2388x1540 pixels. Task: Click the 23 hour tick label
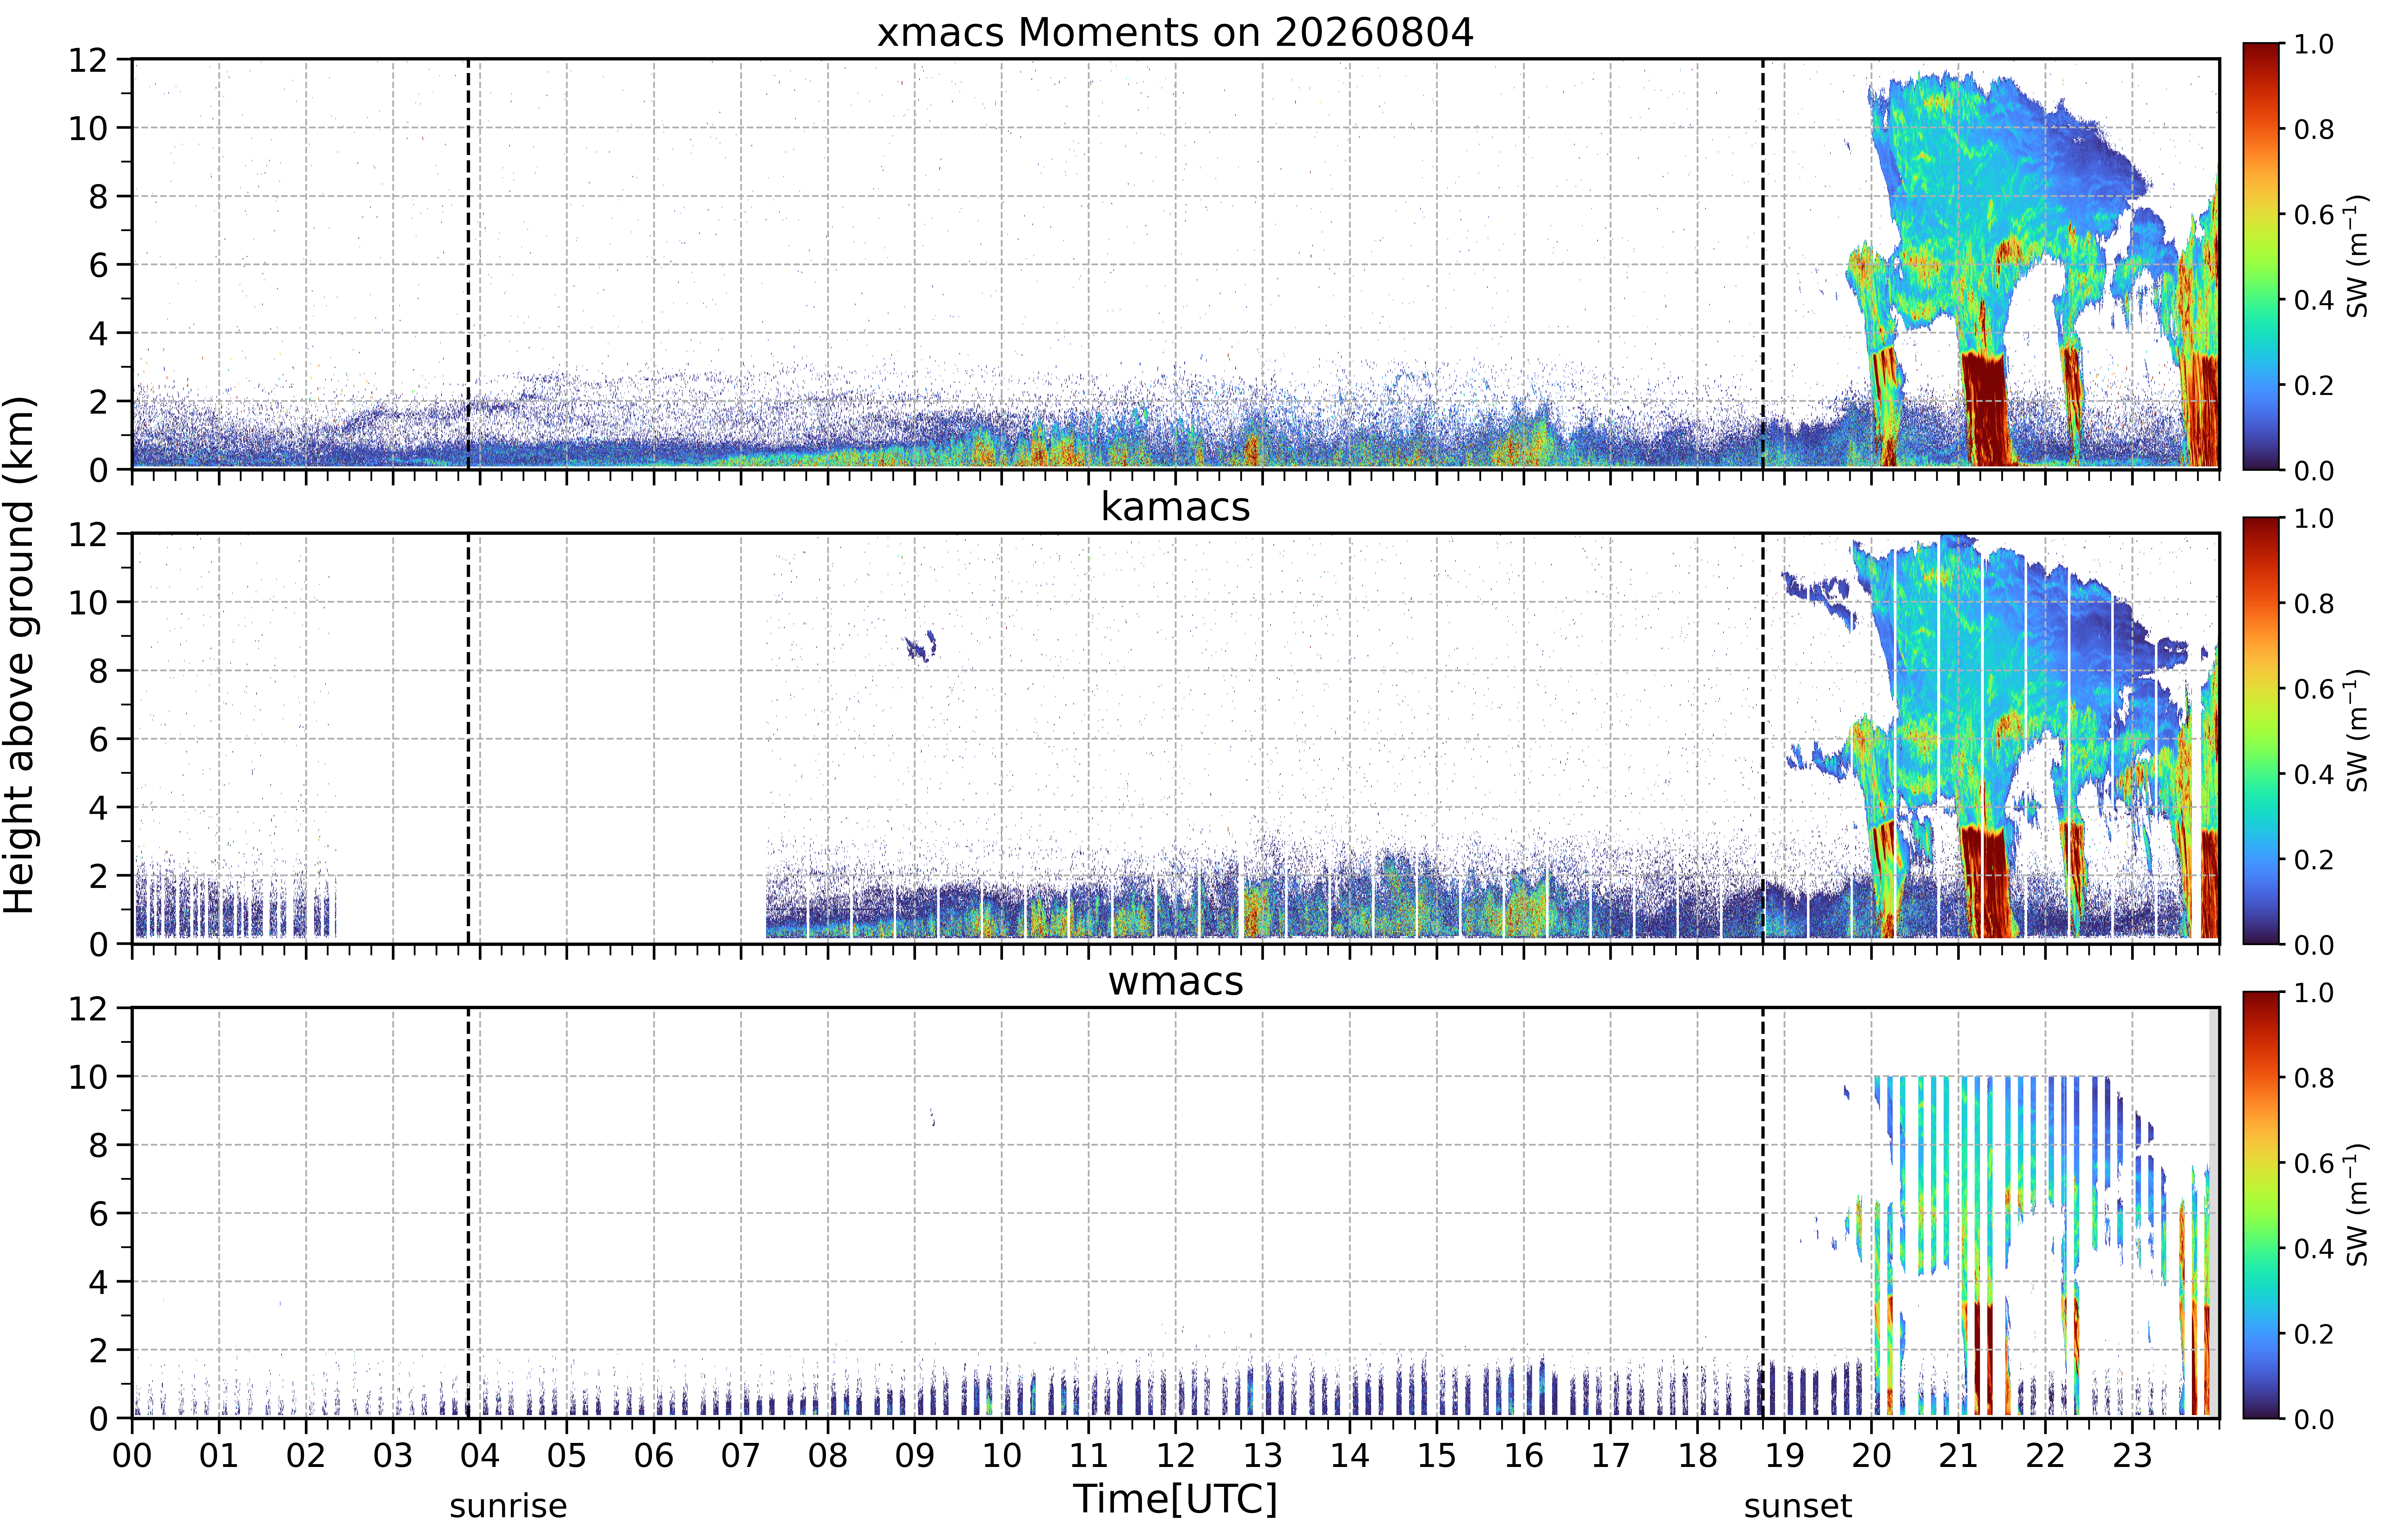[x=2132, y=1455]
